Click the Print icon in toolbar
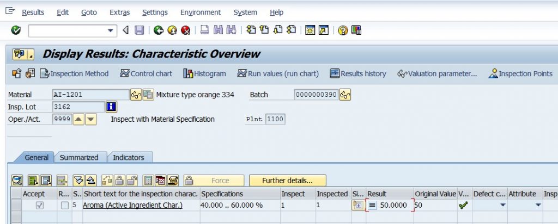This screenshot has height=224, width=558. [x=205, y=30]
